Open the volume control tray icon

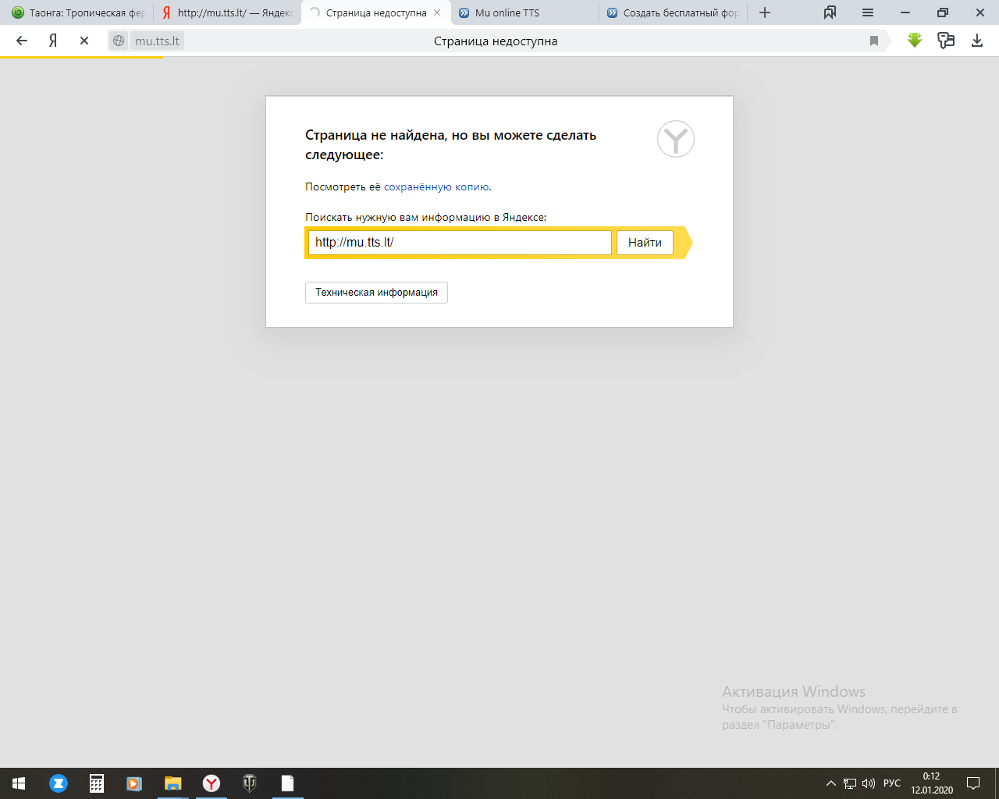[x=869, y=783]
